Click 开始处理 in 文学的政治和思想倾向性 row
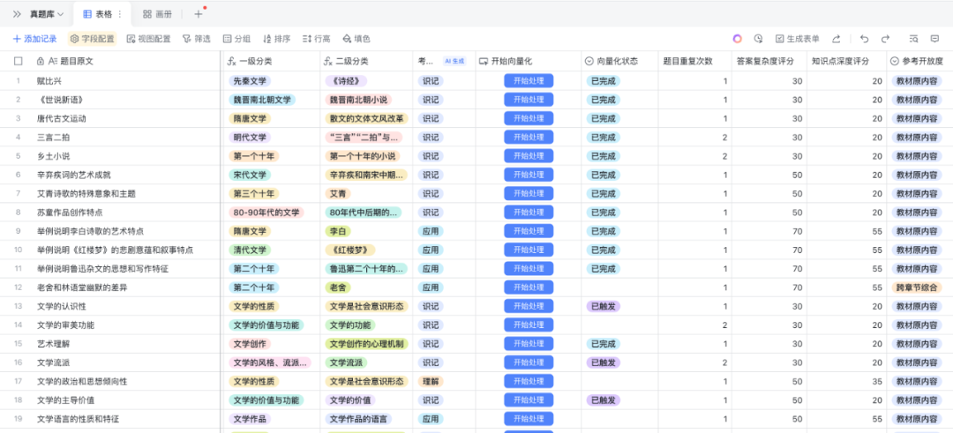Viewport: 953px width, 433px height. coord(529,381)
